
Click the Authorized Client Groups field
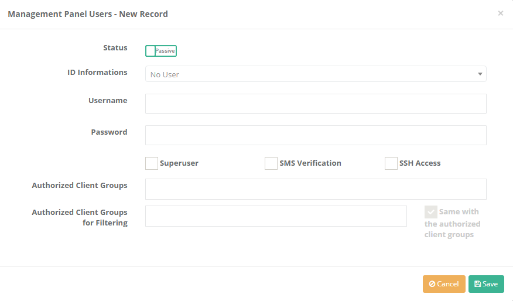click(316, 189)
